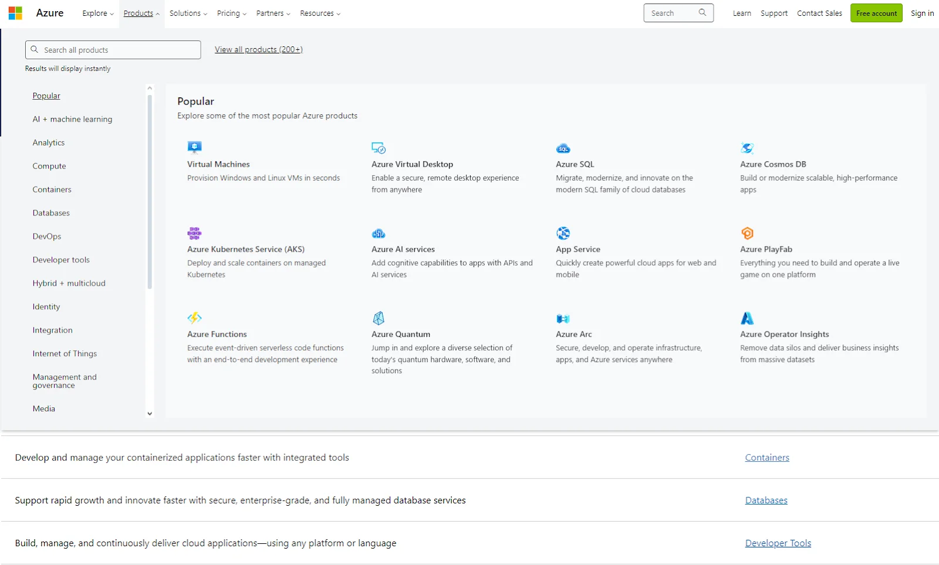Click the Azure Operator Insights icon
Image resolution: width=939 pixels, height=565 pixels.
747,318
